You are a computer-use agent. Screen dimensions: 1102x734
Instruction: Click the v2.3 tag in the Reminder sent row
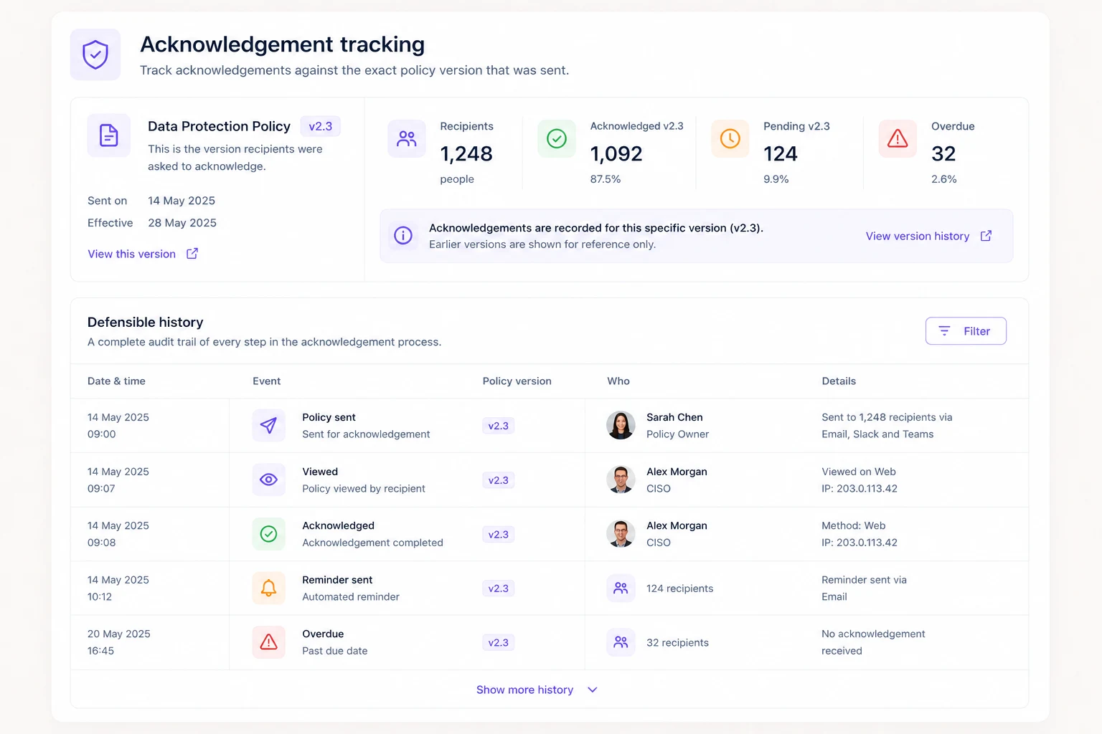(x=499, y=588)
